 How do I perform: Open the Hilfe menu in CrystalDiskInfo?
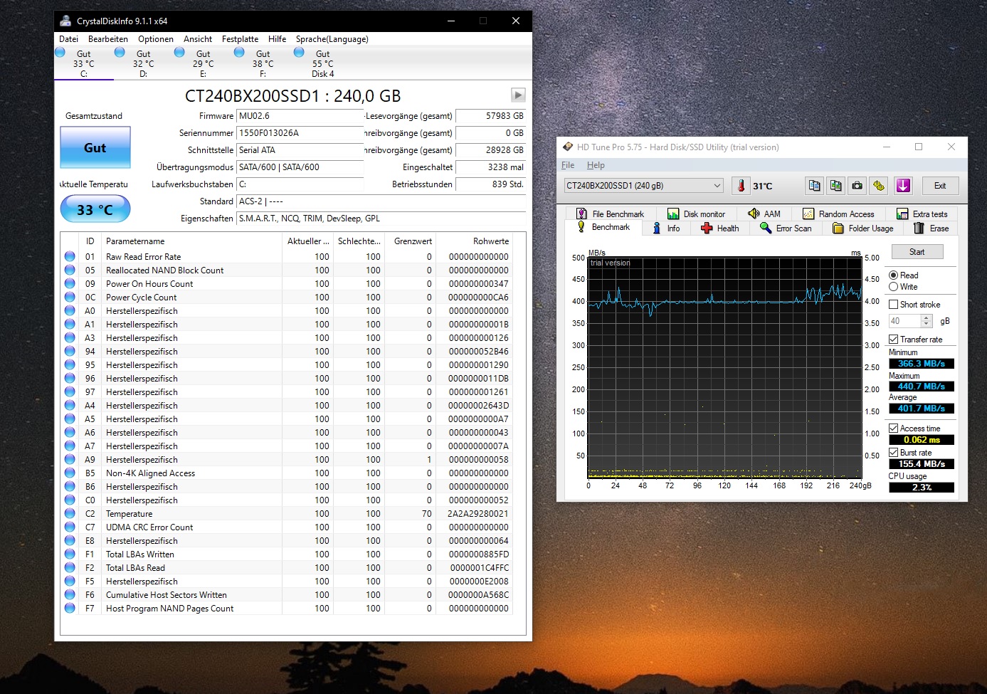click(278, 39)
